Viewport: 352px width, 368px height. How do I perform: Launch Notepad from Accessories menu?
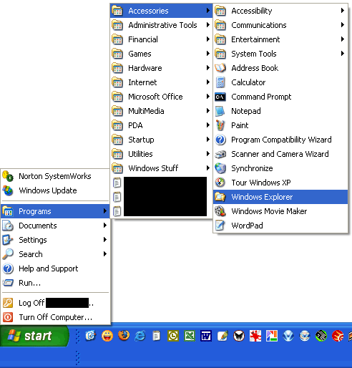pos(280,111)
